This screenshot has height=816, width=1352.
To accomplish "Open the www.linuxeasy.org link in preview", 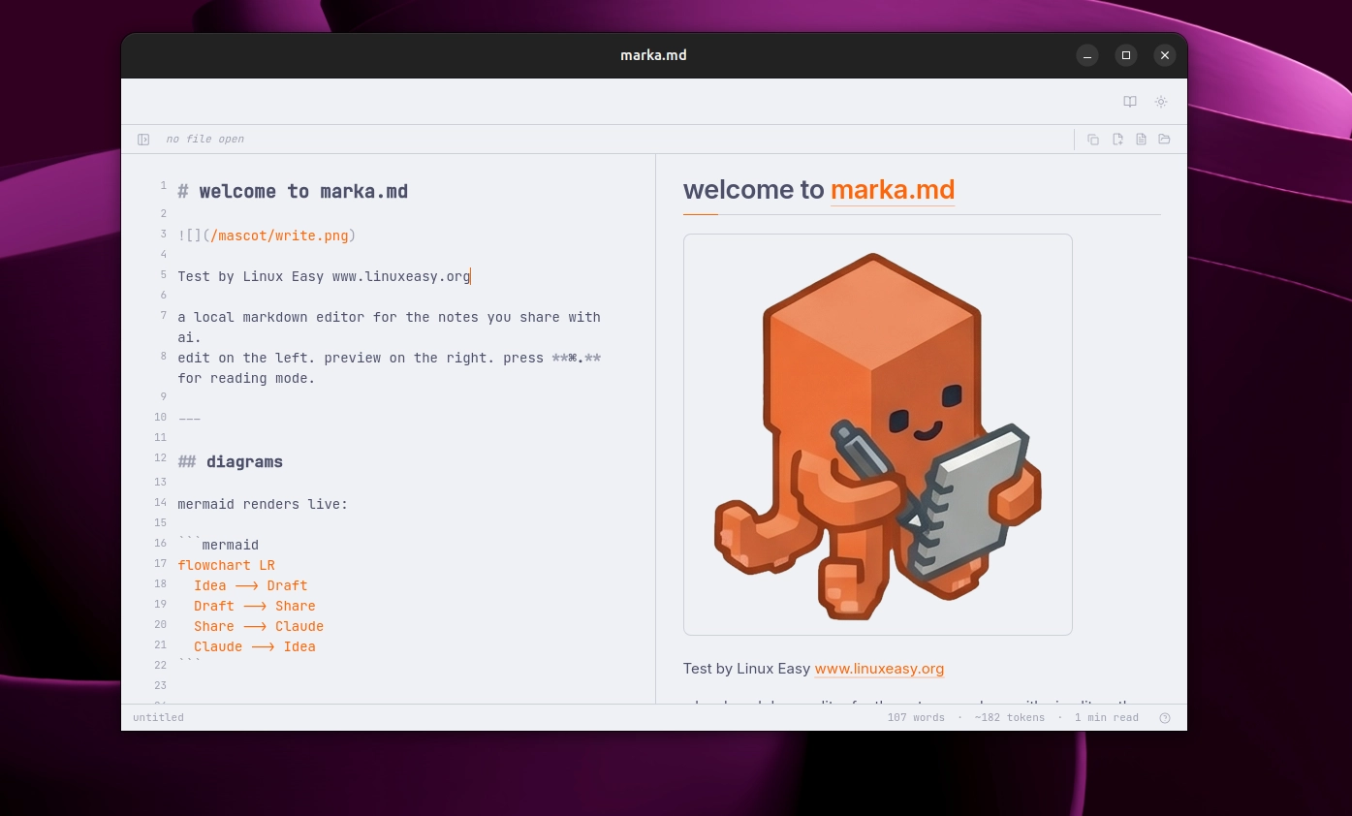I will click(879, 669).
